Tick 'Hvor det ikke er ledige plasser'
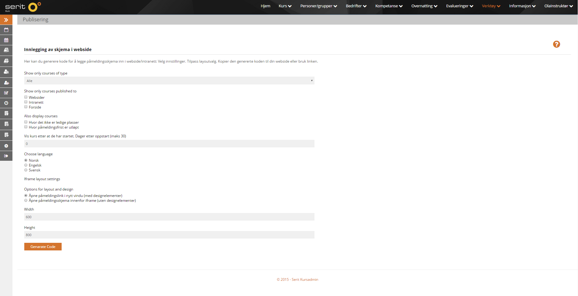 pyautogui.click(x=26, y=122)
